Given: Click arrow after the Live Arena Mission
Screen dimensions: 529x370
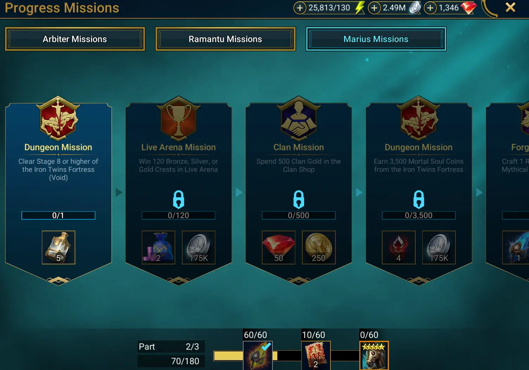Looking at the screenshot, I should [x=239, y=192].
